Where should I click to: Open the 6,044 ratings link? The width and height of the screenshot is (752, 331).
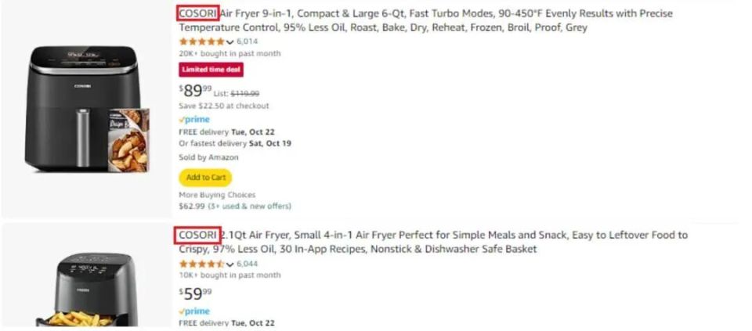[x=247, y=264]
